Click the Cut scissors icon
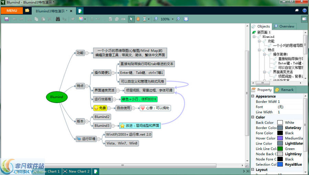This screenshot has height=175, width=309. pos(30,19)
